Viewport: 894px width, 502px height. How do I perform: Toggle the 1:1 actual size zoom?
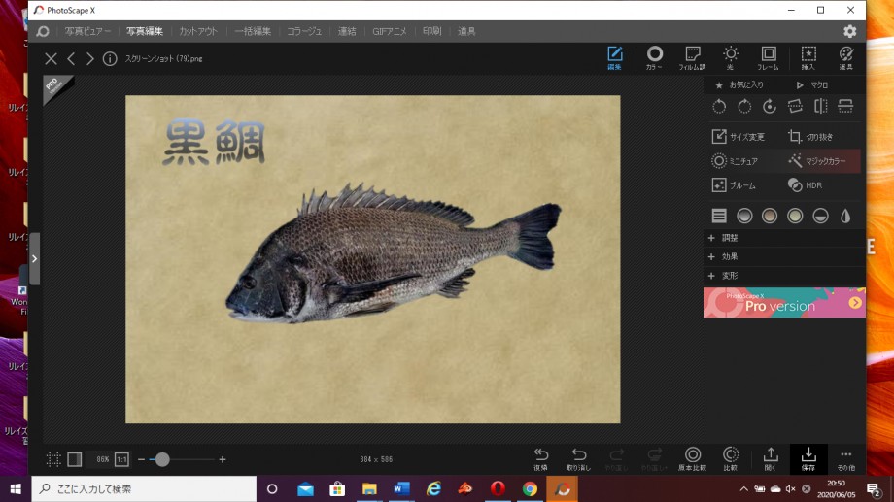[121, 459]
